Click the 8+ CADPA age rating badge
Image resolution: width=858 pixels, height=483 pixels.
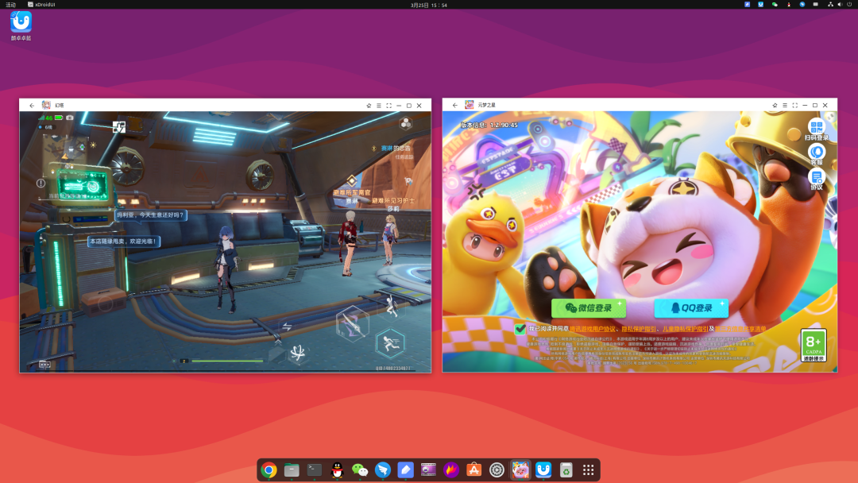pos(814,345)
